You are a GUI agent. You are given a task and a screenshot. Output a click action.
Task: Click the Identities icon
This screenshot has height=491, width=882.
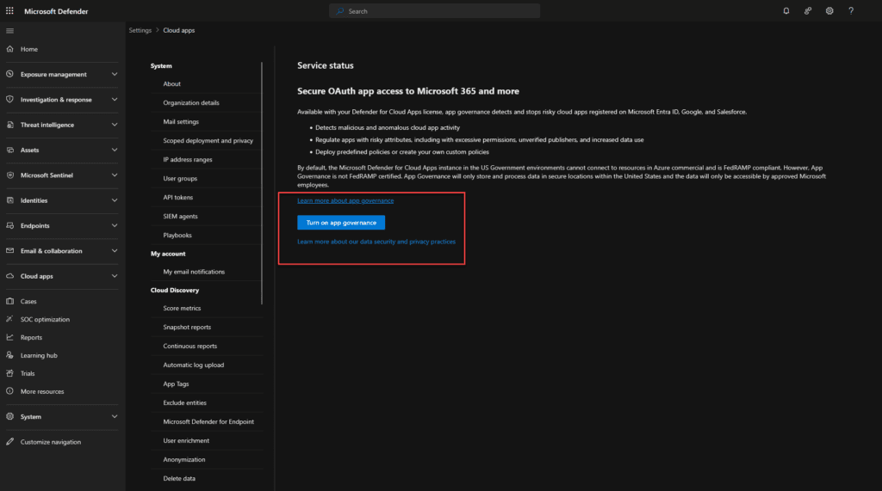(x=9, y=200)
